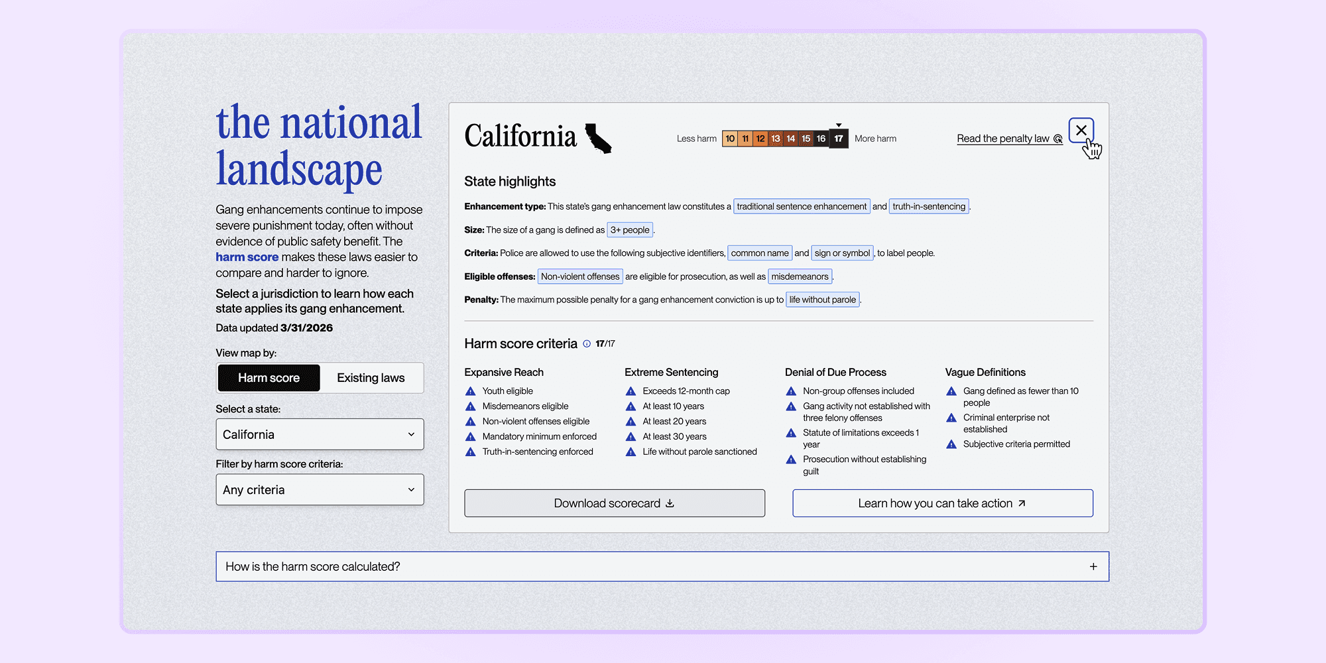Click the Expansive Reach column heading

point(504,373)
